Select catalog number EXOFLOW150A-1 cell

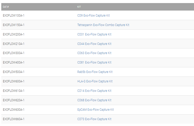coord(14,25)
